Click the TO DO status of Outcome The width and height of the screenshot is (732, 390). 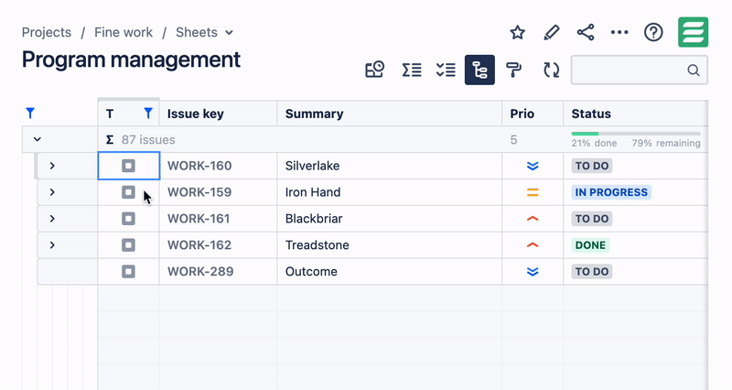[592, 271]
